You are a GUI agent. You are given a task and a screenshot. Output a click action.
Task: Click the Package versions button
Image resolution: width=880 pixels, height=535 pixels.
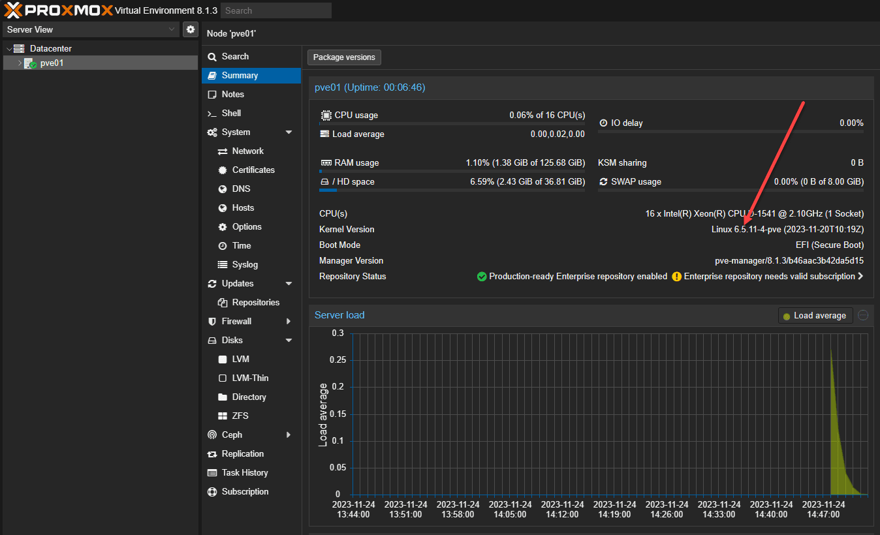(x=344, y=57)
